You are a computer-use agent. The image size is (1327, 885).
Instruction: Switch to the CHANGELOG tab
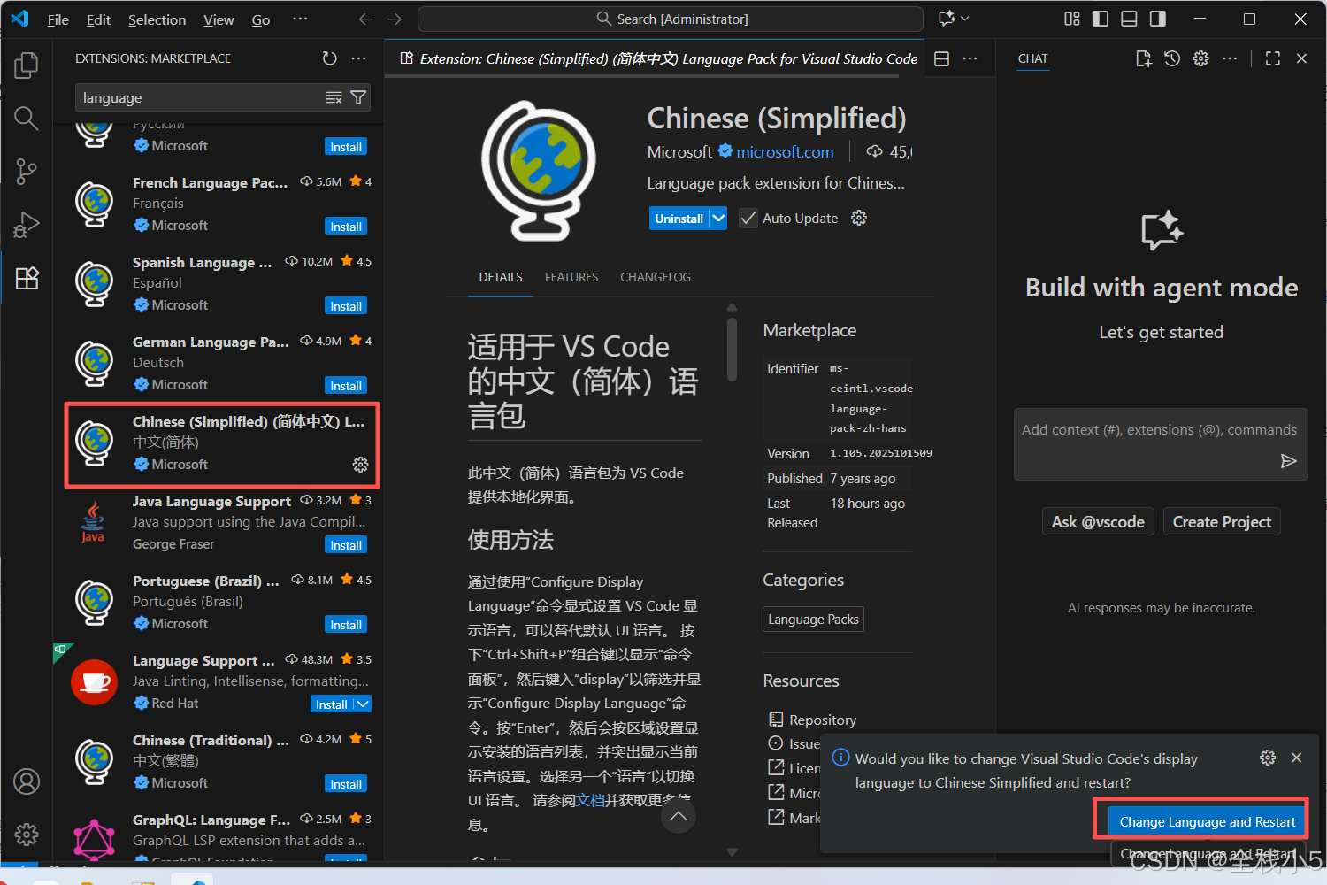click(656, 277)
